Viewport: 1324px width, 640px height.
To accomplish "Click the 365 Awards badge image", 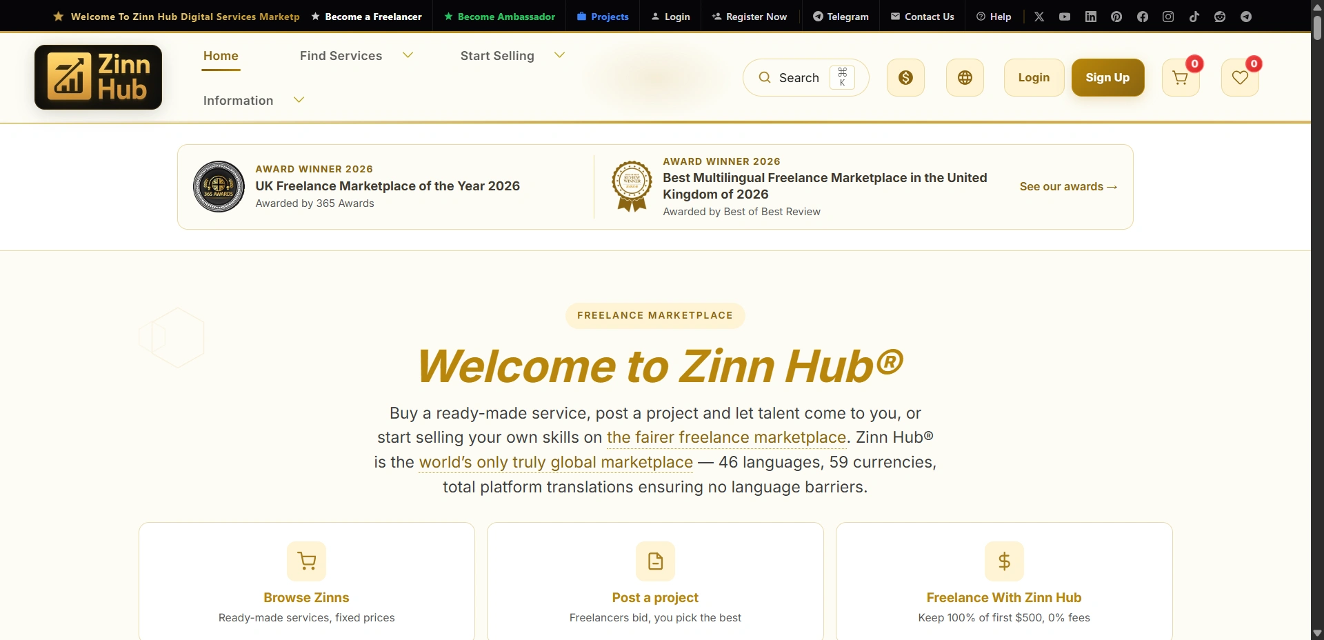I will click(219, 186).
